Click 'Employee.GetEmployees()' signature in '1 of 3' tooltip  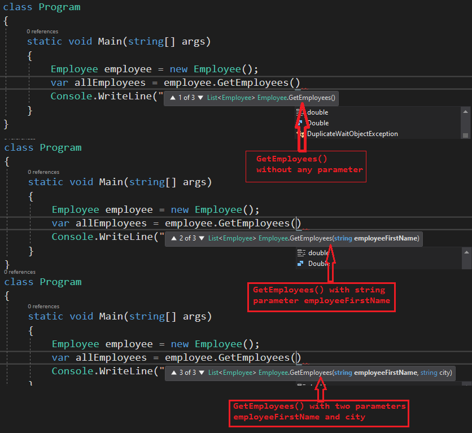[296, 98]
